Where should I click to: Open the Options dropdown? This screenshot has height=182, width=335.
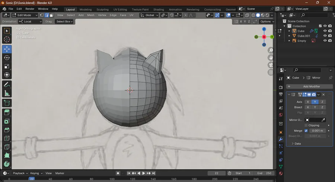tap(267, 21)
